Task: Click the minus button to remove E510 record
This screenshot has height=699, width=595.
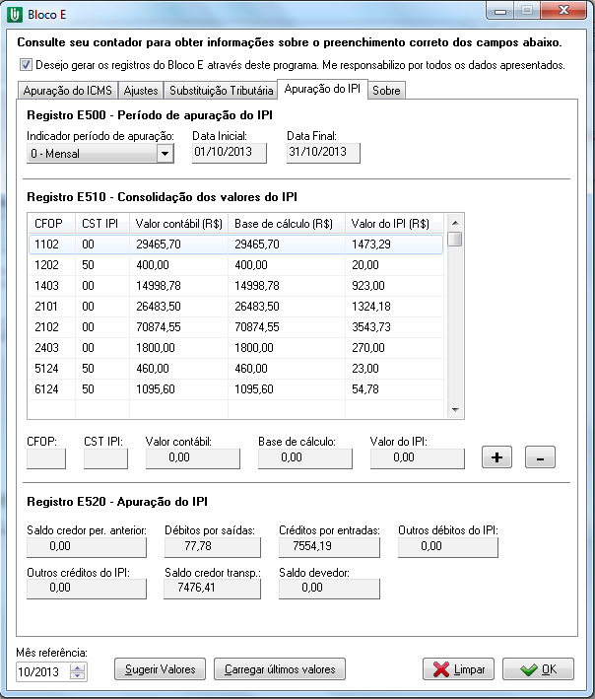Action: click(541, 457)
